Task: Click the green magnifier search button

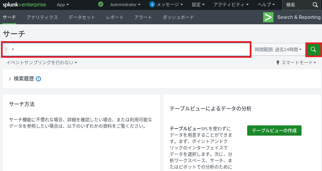Action: point(313,49)
